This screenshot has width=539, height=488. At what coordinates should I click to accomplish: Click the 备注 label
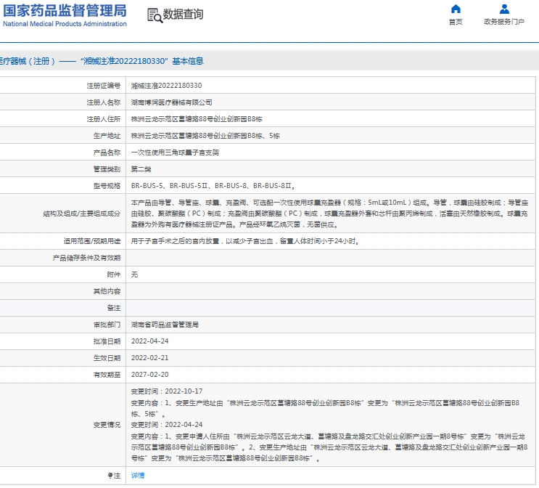tap(114, 308)
